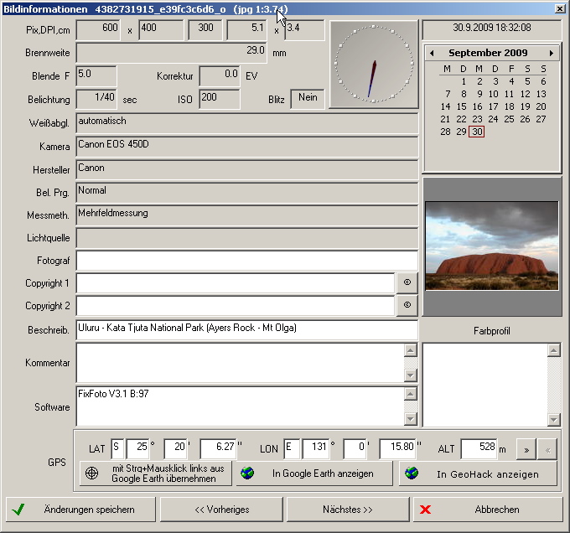Click mit Strg+Mausklick Google Earth übernehmen button
Screen dimensions: 570x533
156,473
